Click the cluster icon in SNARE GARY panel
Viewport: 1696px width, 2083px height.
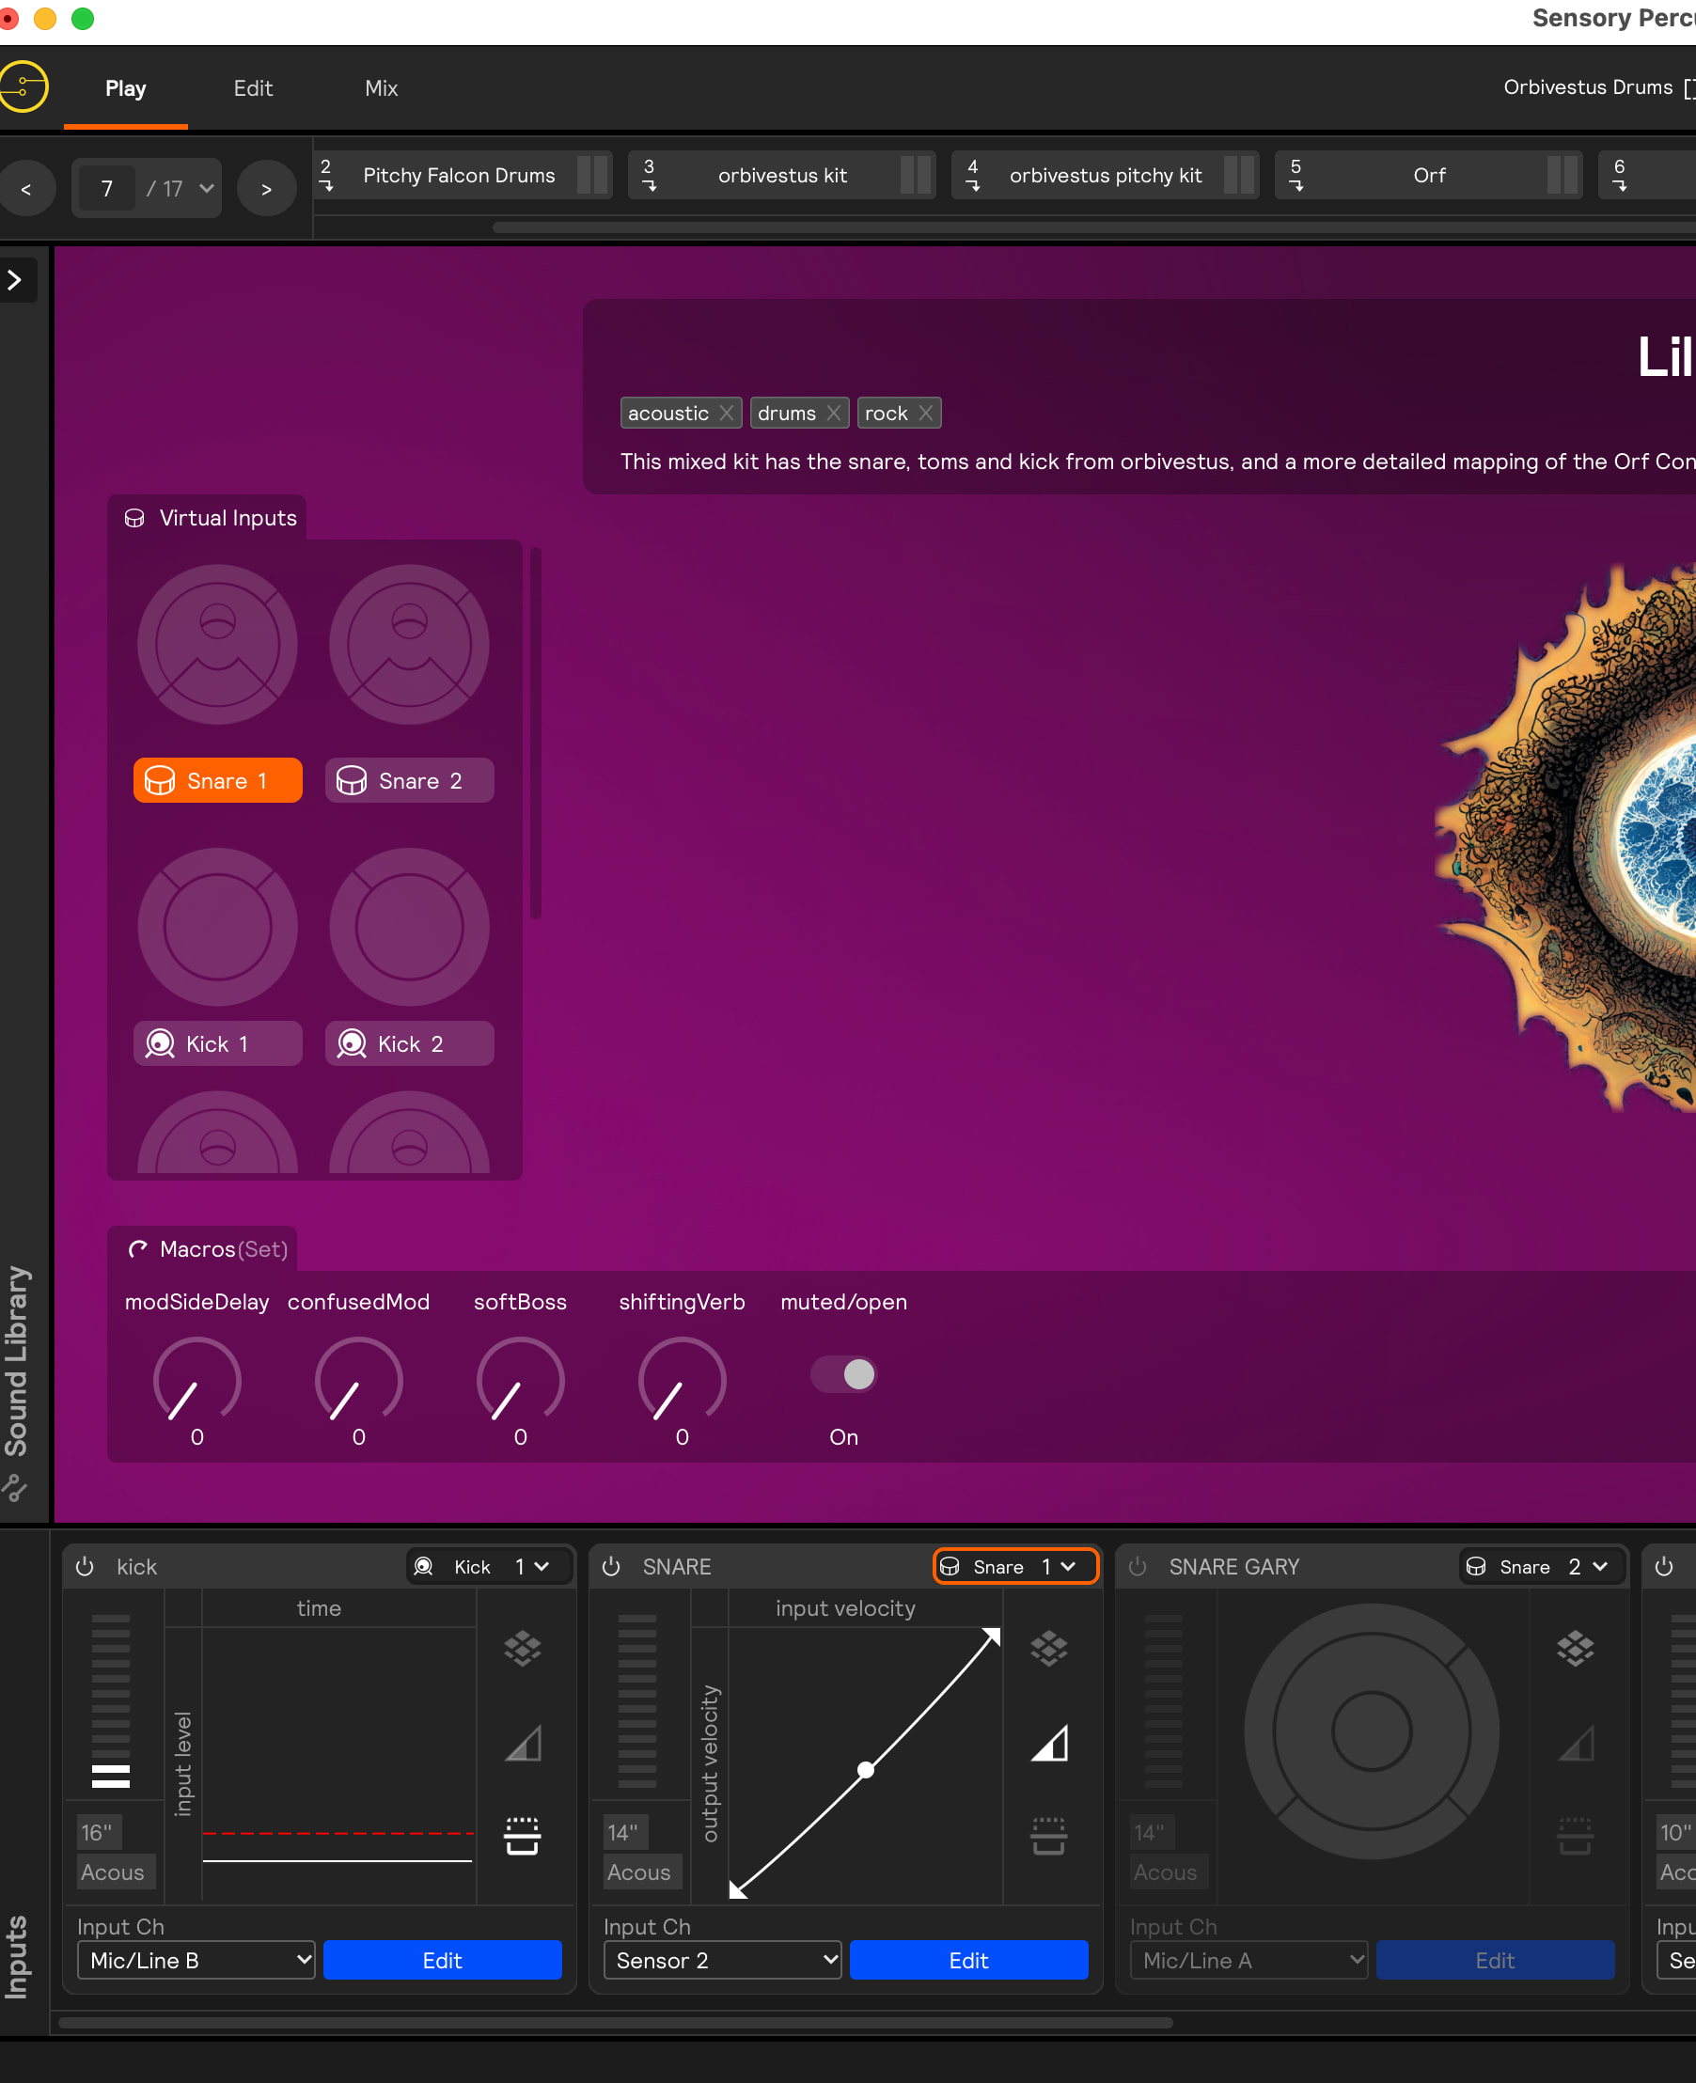click(1574, 1649)
